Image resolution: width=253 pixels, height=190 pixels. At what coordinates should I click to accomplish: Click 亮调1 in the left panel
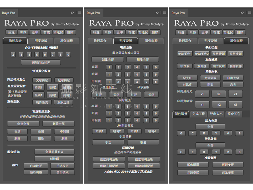[x=38, y=95]
